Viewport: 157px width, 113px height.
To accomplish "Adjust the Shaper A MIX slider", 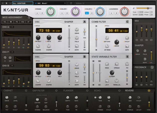I will pos(85,32).
